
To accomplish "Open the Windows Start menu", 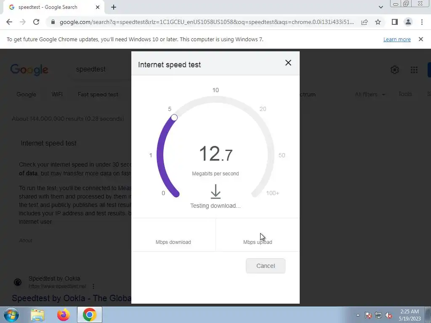I will pos(11,315).
